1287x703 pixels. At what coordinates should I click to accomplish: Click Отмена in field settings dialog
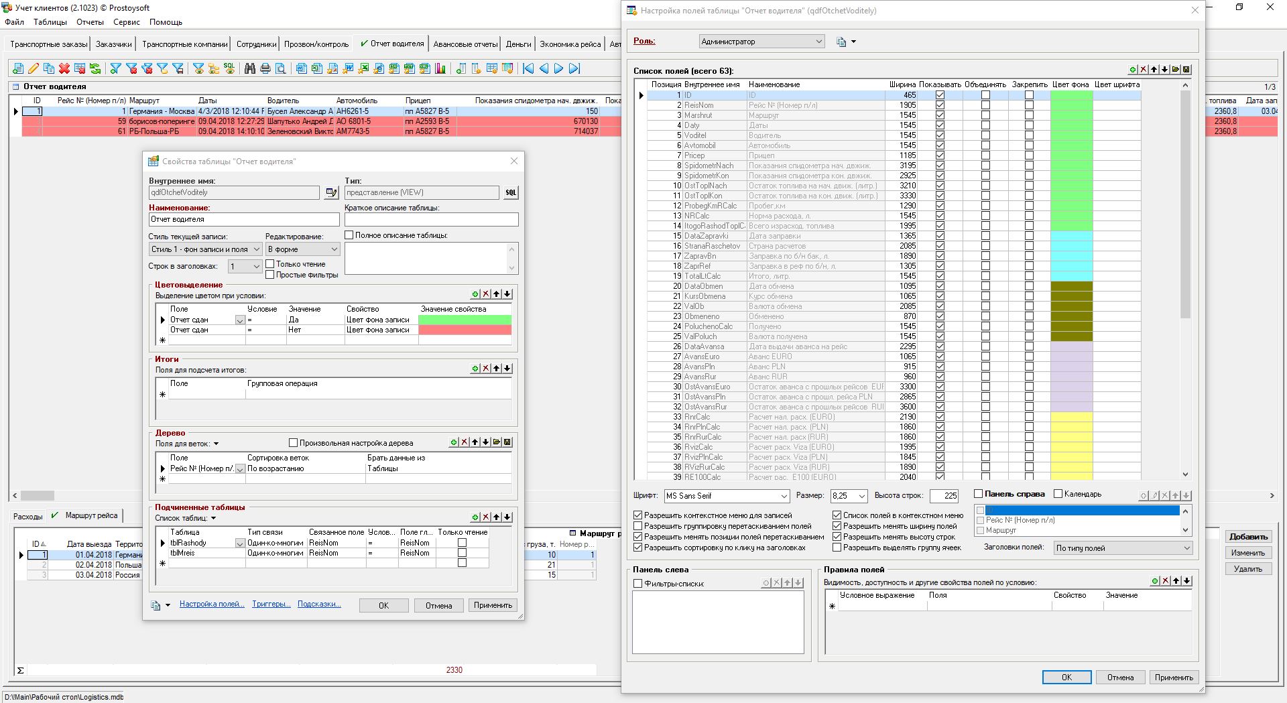(1120, 678)
